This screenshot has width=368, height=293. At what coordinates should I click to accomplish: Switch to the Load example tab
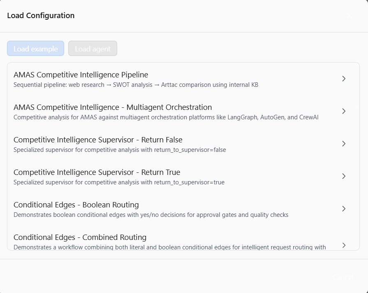(x=35, y=48)
